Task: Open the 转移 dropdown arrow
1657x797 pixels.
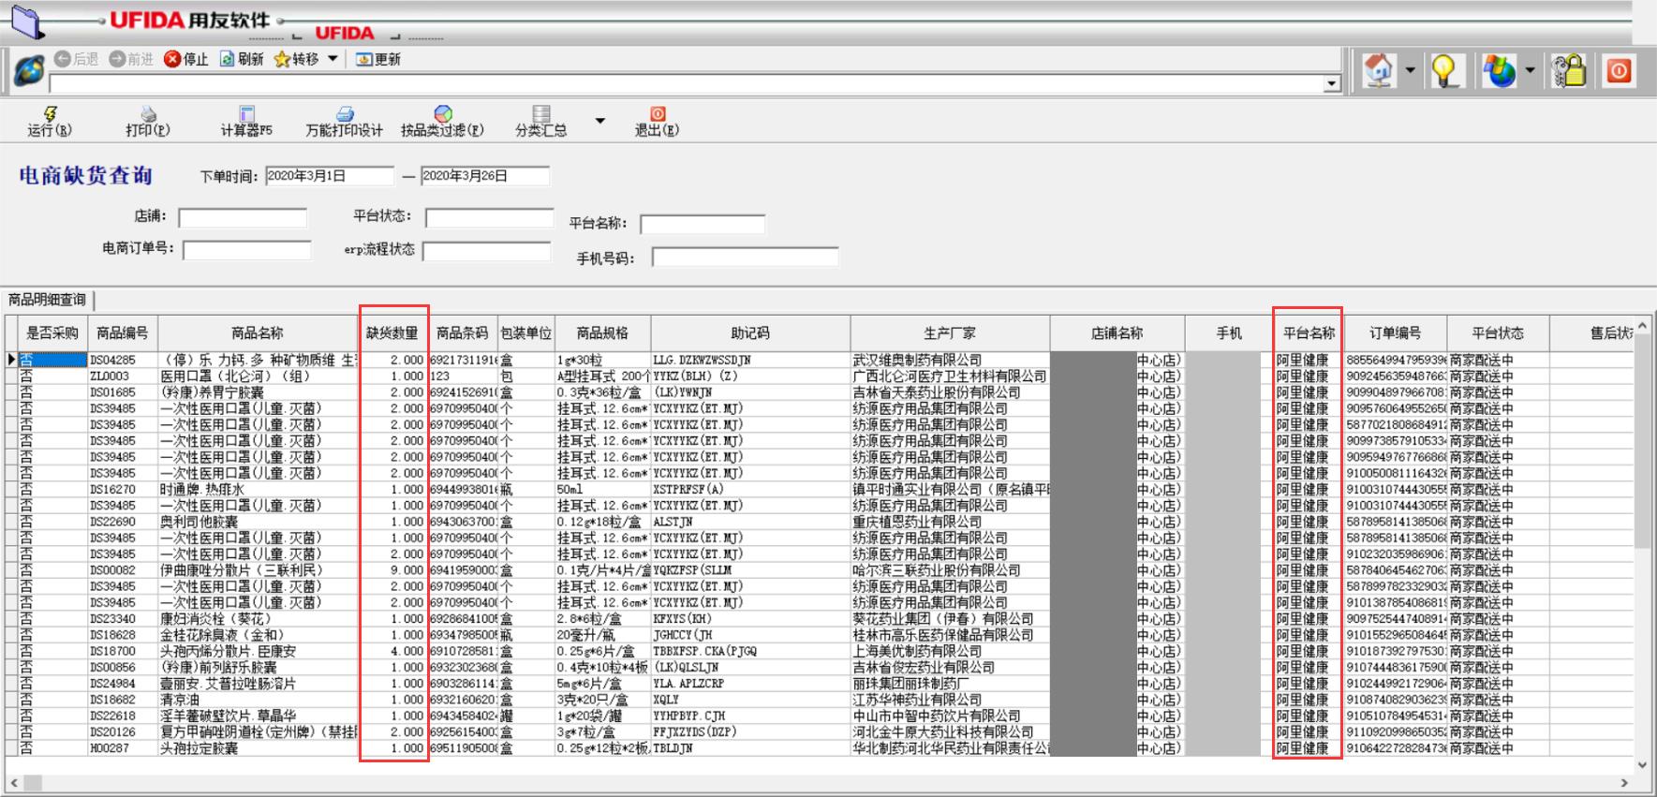Action: [x=333, y=59]
